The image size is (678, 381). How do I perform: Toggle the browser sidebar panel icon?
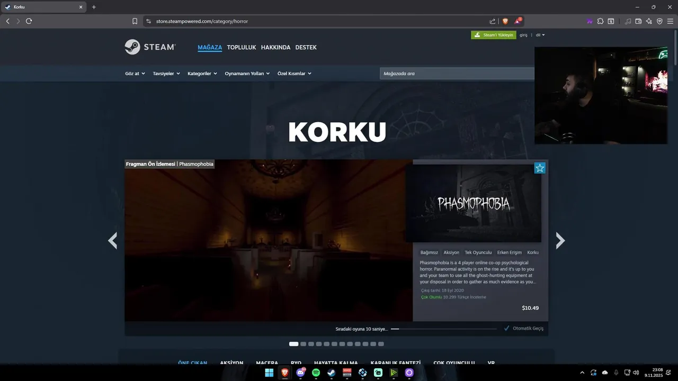click(611, 21)
